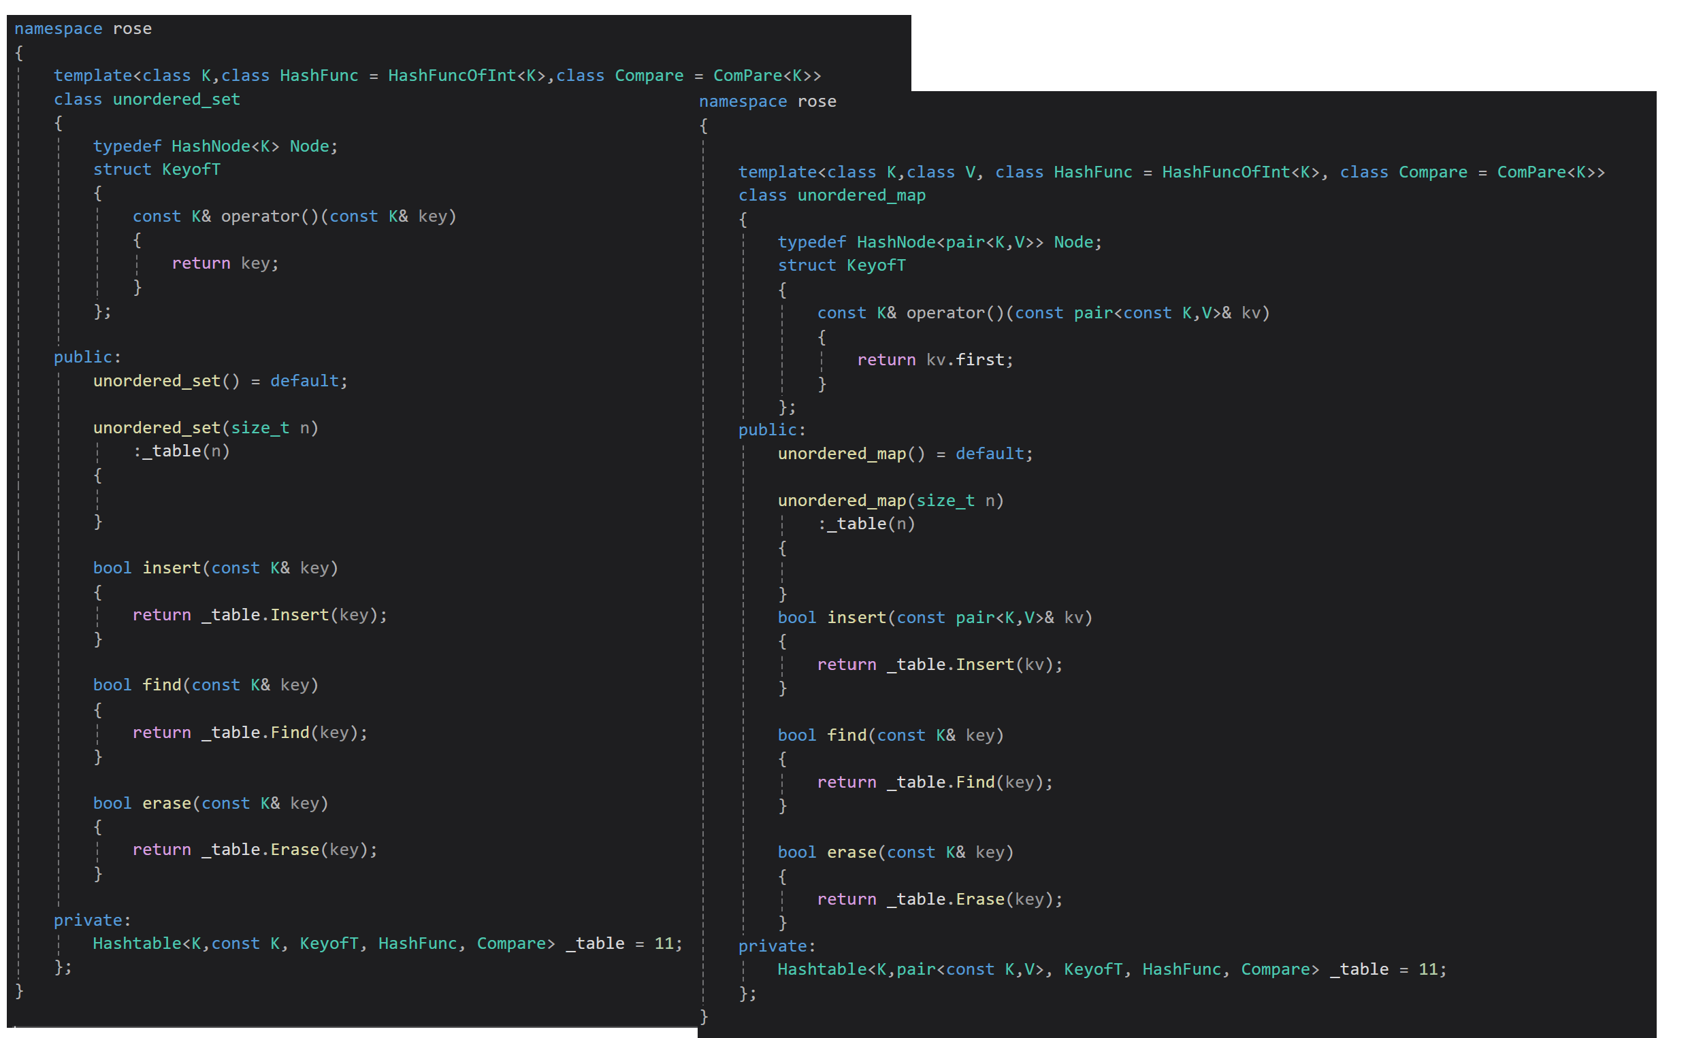The width and height of the screenshot is (1688, 1038).
Task: Click the 'return key;' statement
Action: [x=225, y=264]
